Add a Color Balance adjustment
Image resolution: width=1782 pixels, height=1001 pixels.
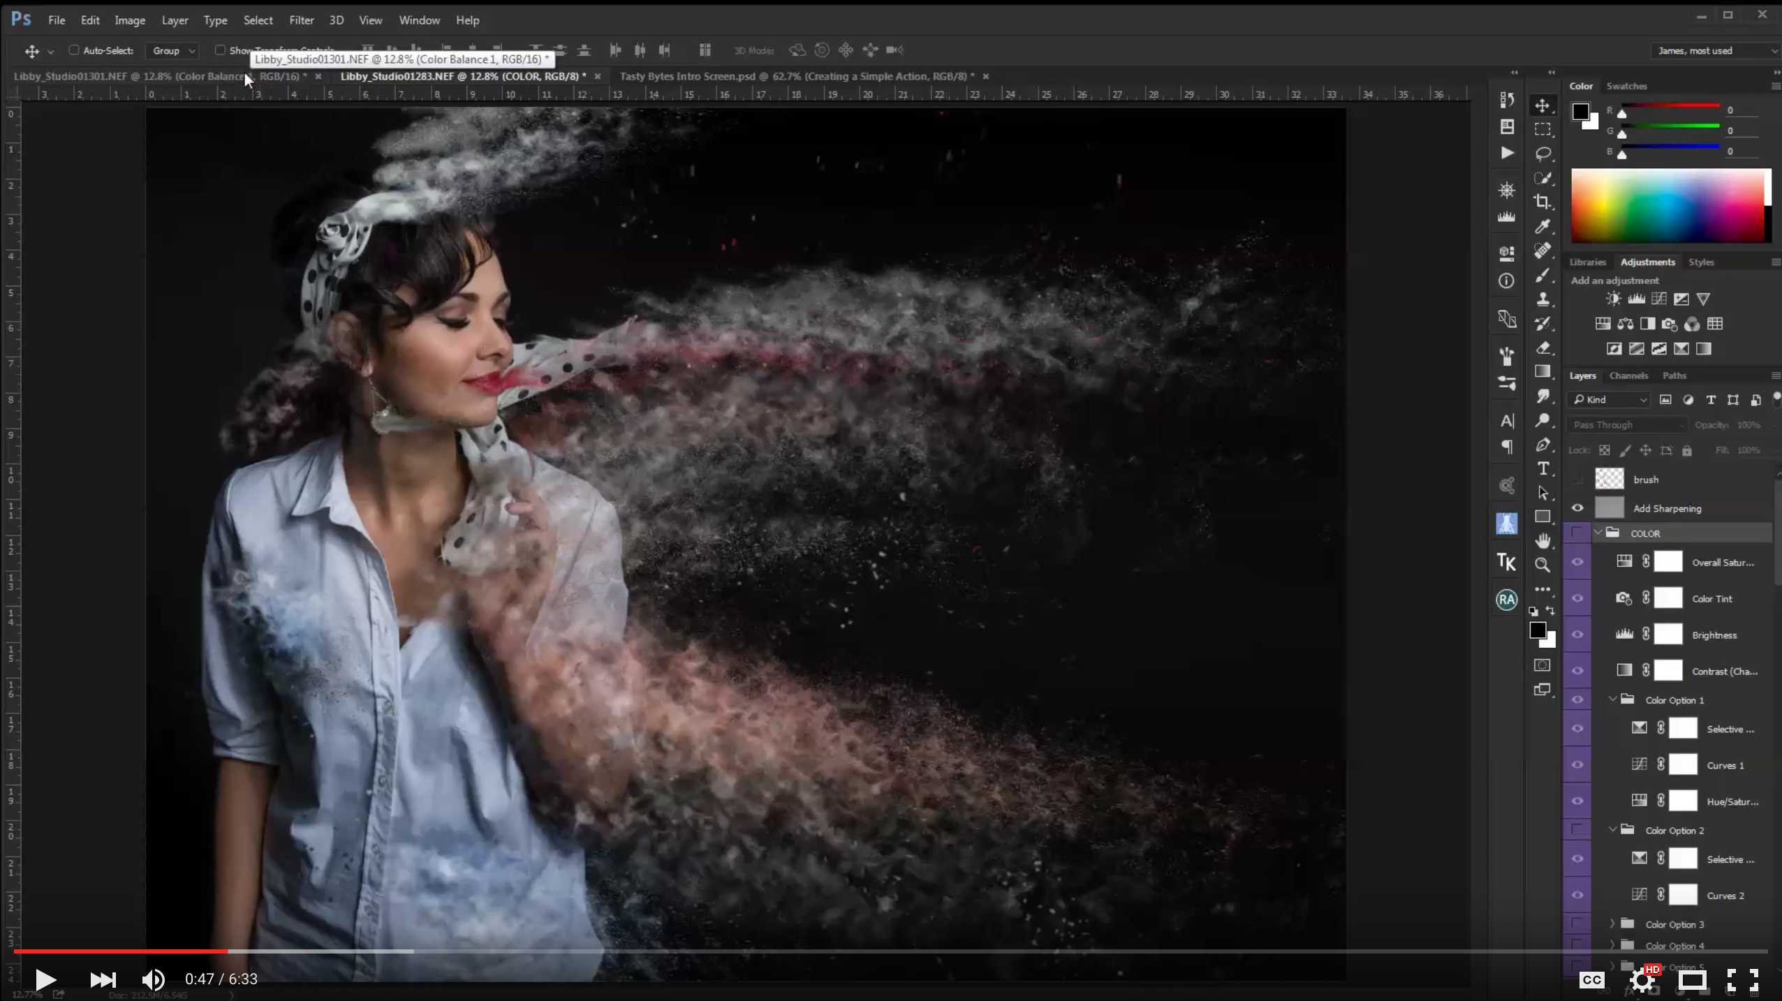(1626, 324)
